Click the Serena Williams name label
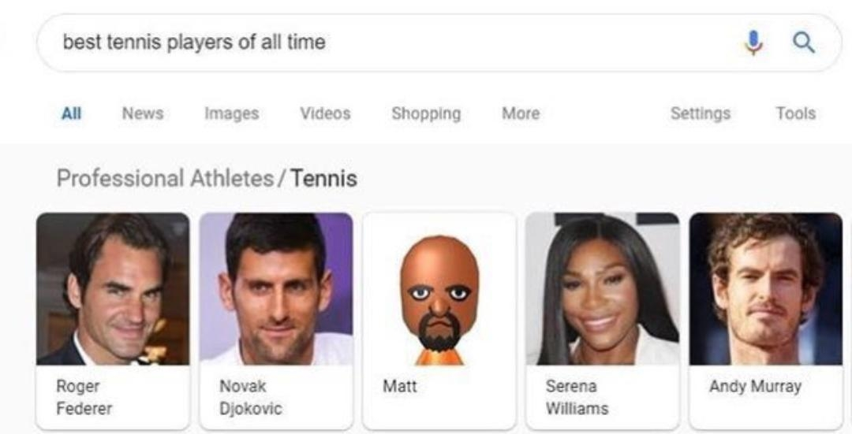The image size is (852, 434). click(x=577, y=398)
